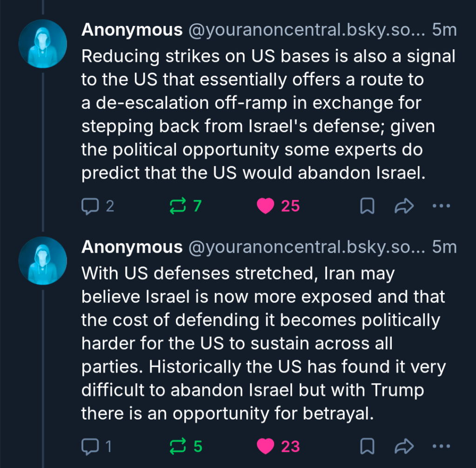Open the @youranoncentral handle on second post

tap(306, 247)
